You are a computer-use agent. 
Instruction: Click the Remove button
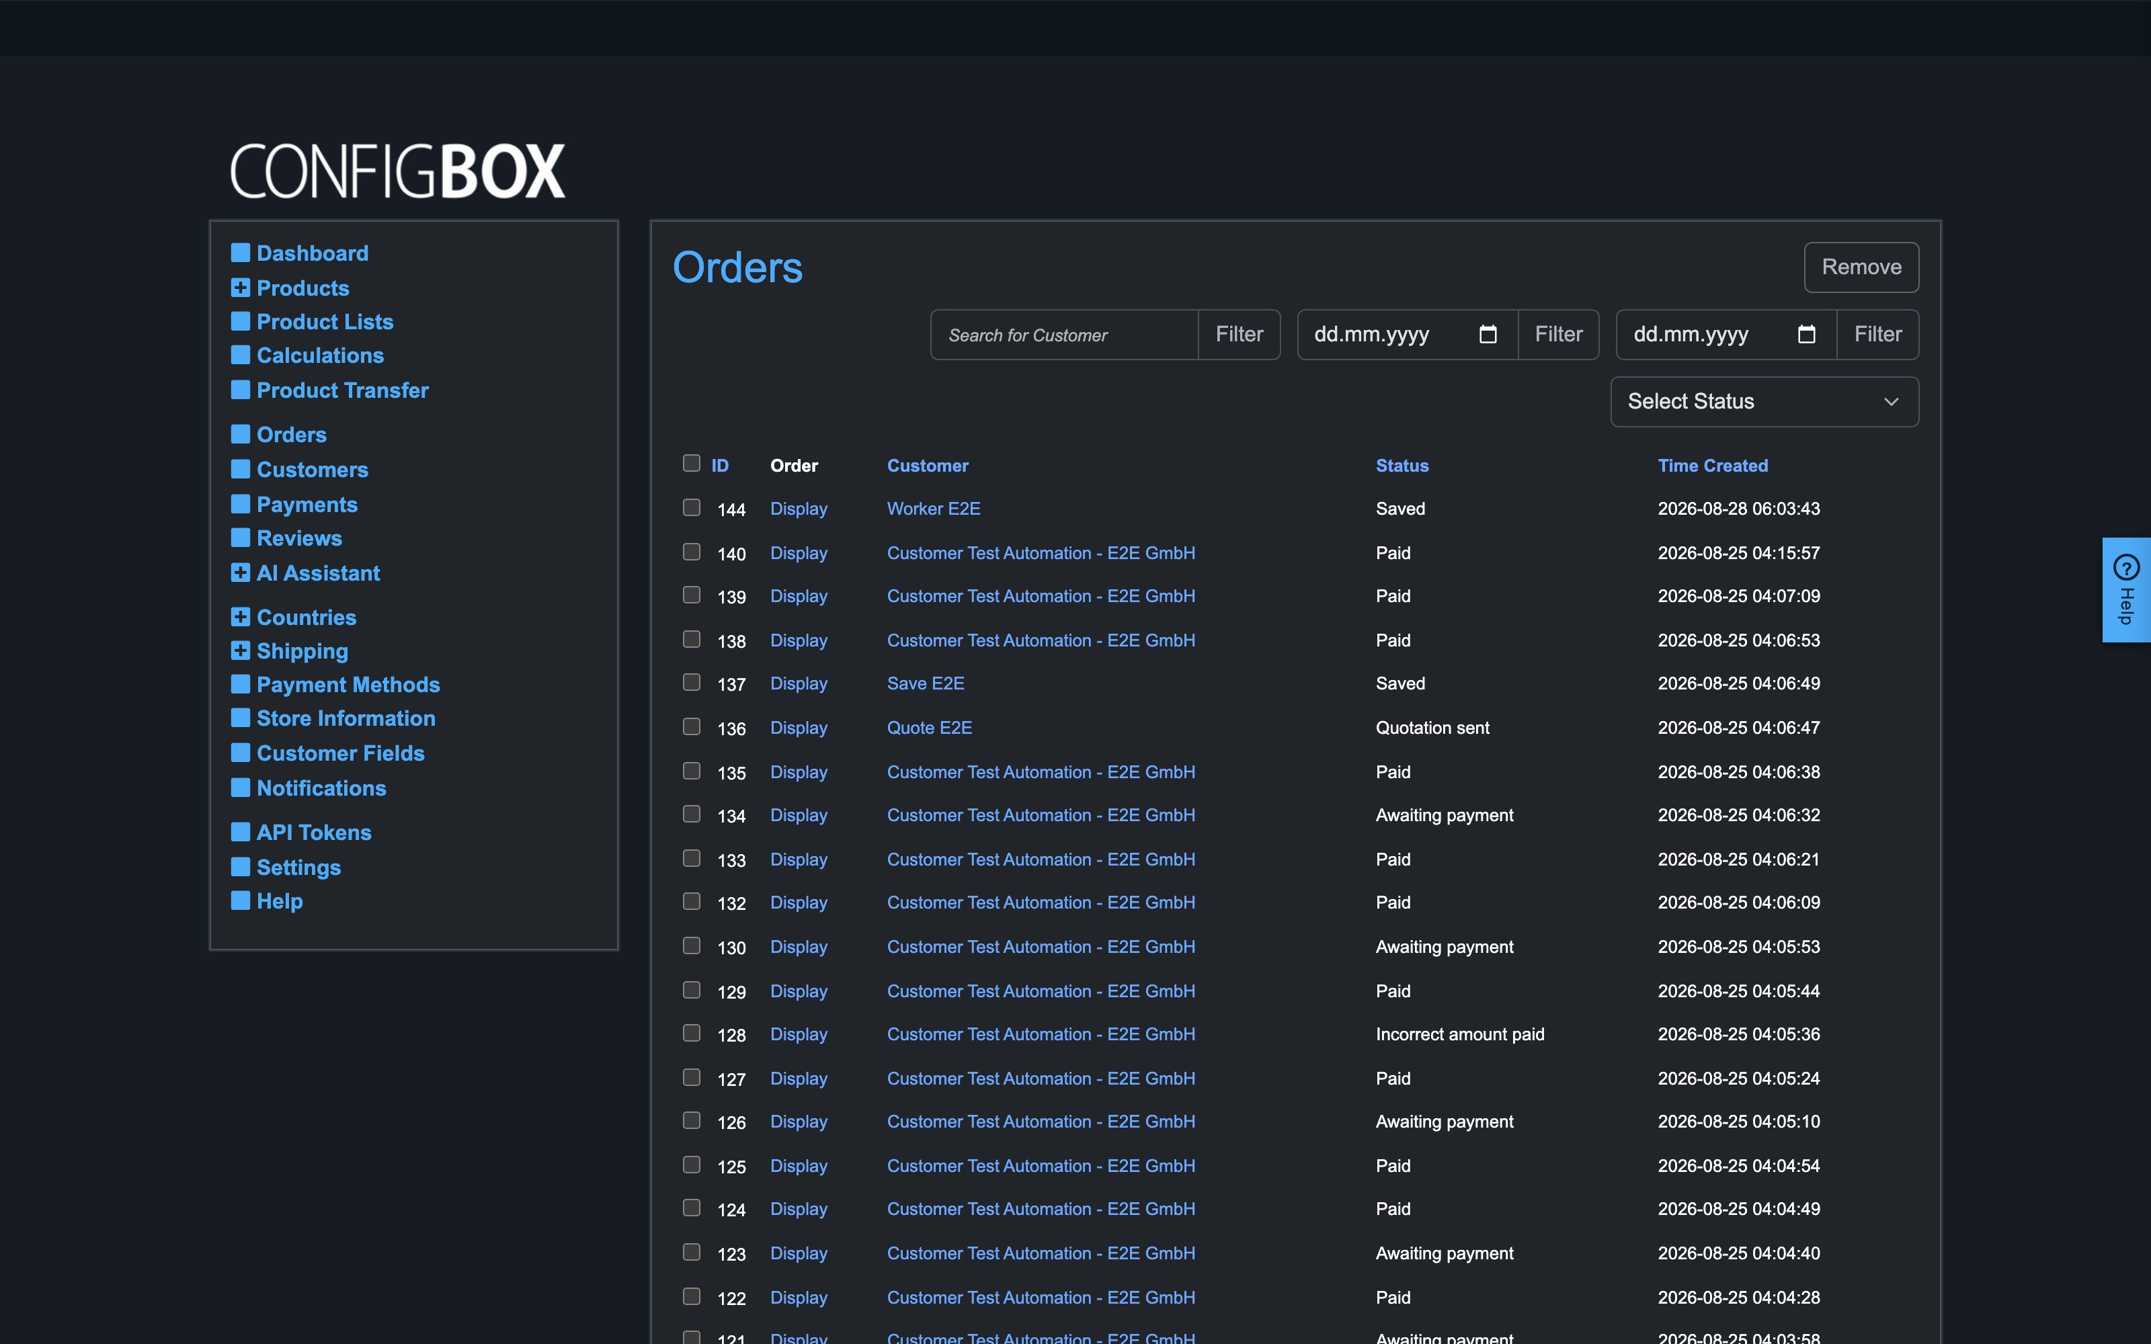pos(1861,267)
